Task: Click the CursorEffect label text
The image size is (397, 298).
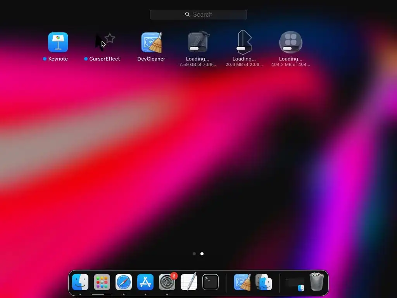Action: click(x=105, y=59)
